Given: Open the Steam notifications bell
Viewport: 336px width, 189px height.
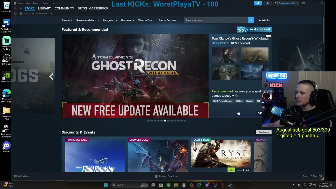Looking at the screenshot, I should coord(268,3).
